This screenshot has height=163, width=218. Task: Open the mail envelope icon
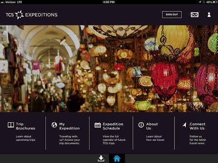tap(194, 14)
